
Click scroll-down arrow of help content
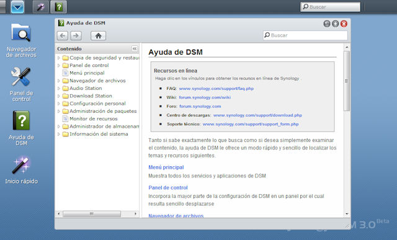tap(347, 214)
